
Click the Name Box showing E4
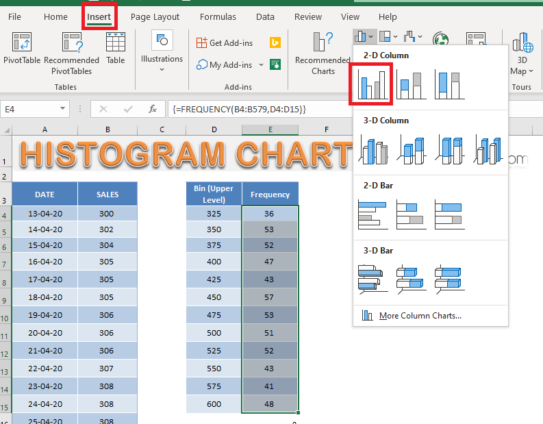pos(29,109)
